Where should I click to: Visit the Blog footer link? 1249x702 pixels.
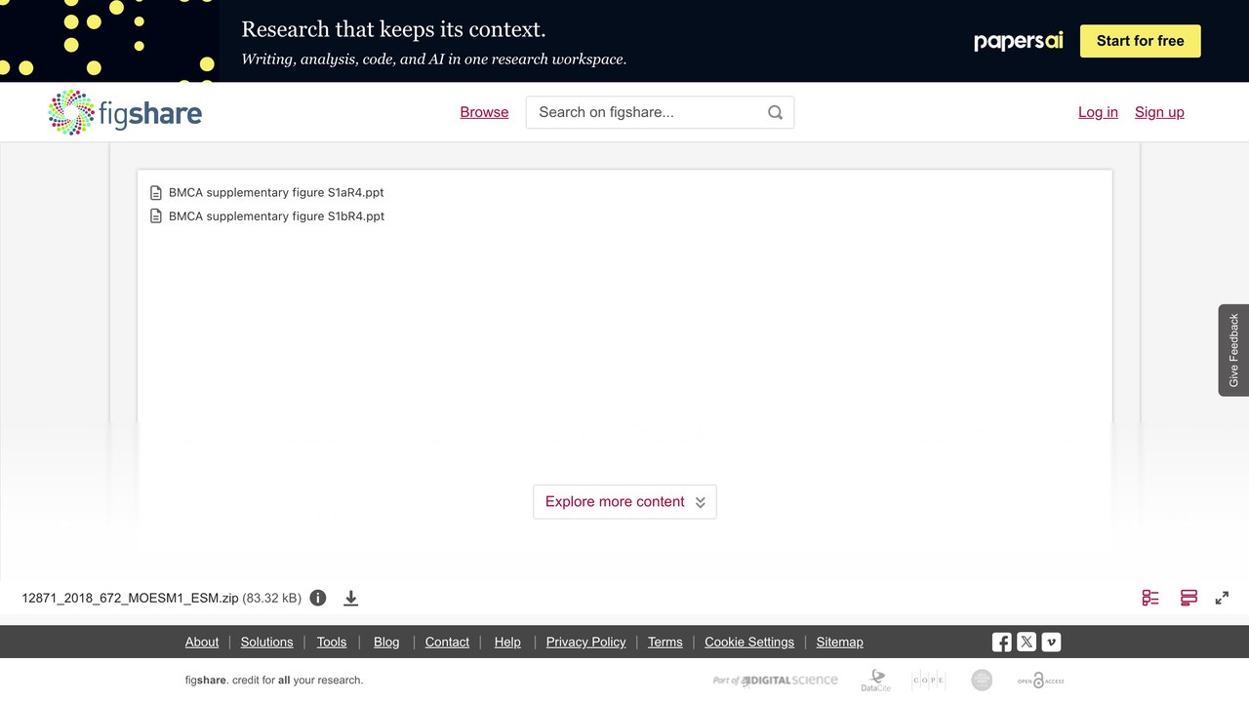click(x=386, y=642)
